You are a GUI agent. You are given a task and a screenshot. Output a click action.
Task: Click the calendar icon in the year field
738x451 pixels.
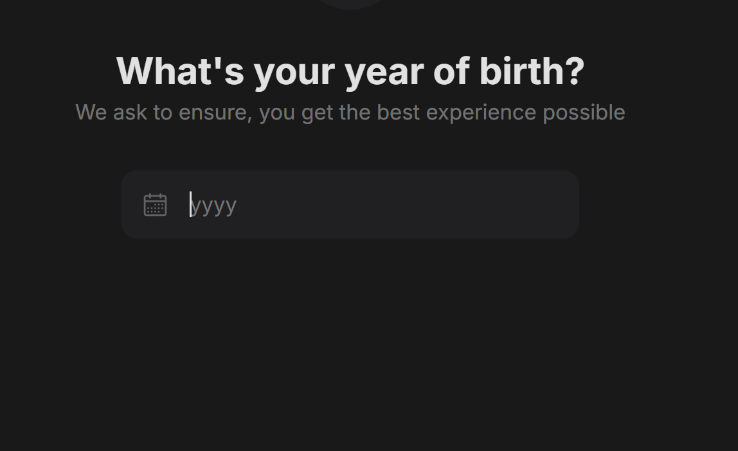(155, 204)
